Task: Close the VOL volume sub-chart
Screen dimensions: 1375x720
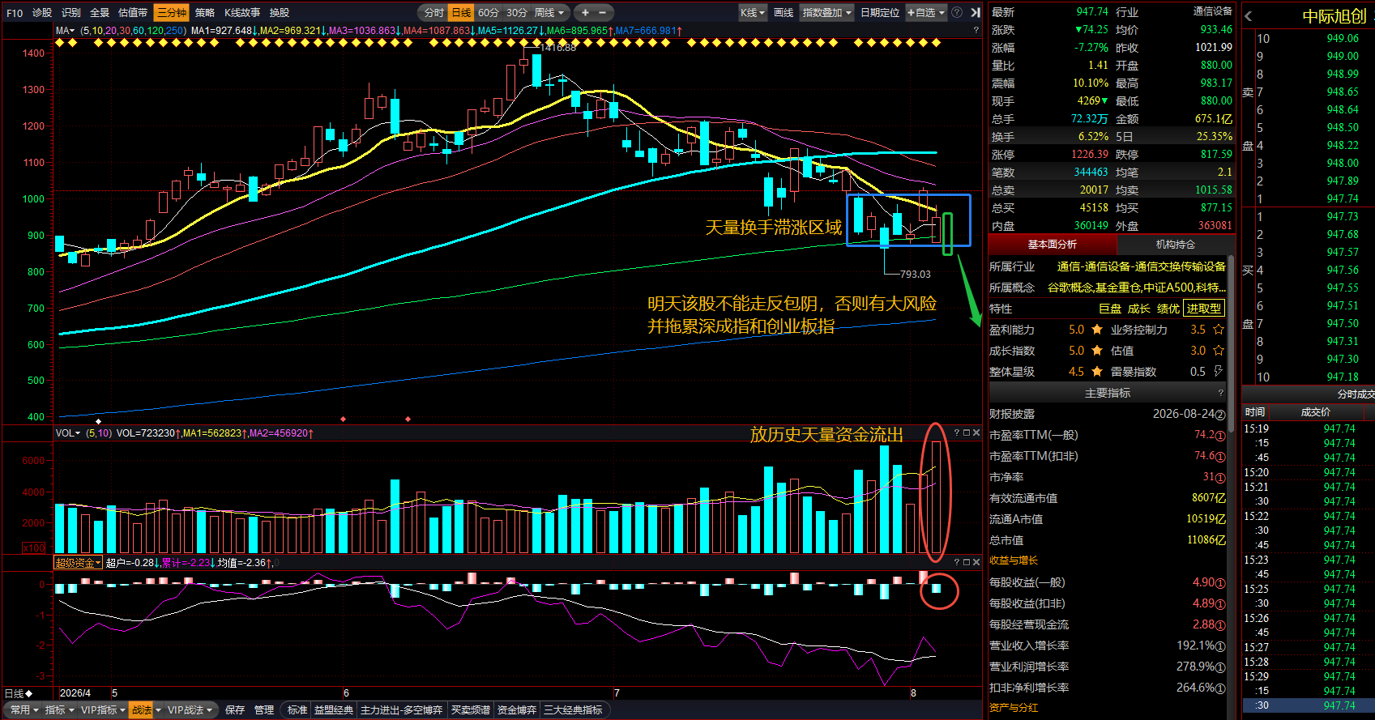Action: (x=976, y=433)
